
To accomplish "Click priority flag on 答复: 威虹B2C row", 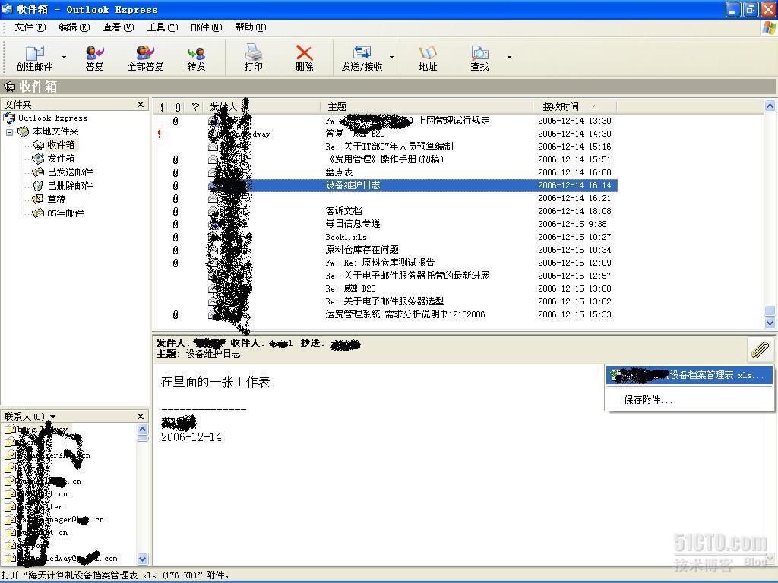I will coord(160,134).
